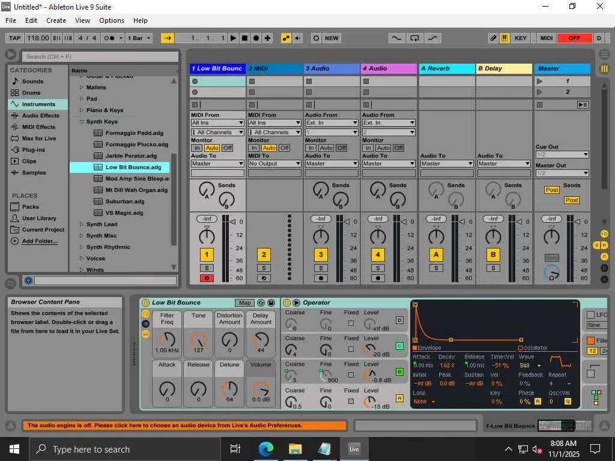The image size is (615, 461).
Task: Open the Create menu
Action: coord(56,20)
